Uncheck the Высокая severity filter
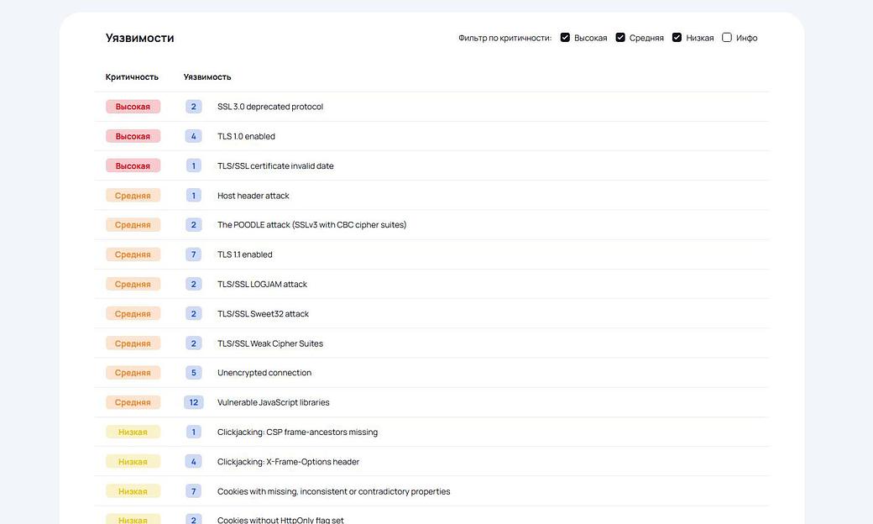The height and width of the screenshot is (524, 873). pyautogui.click(x=565, y=38)
